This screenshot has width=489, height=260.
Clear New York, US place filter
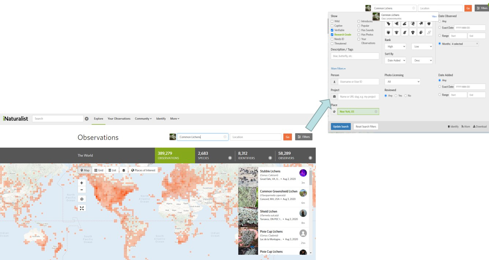coord(376,112)
